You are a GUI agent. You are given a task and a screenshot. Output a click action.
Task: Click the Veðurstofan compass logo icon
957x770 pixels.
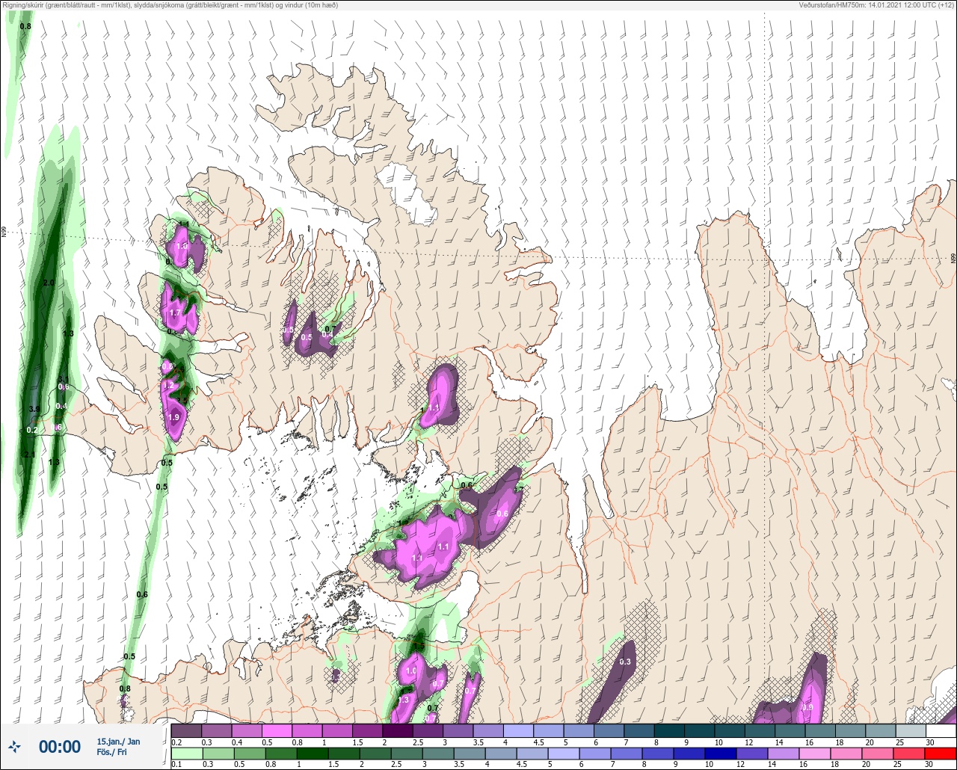[14, 746]
